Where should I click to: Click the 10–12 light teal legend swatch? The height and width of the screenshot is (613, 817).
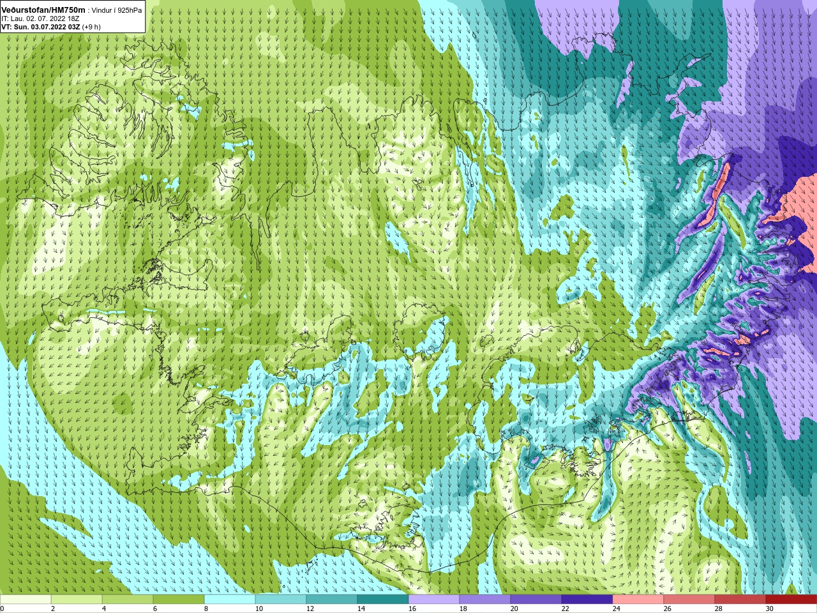(281, 599)
